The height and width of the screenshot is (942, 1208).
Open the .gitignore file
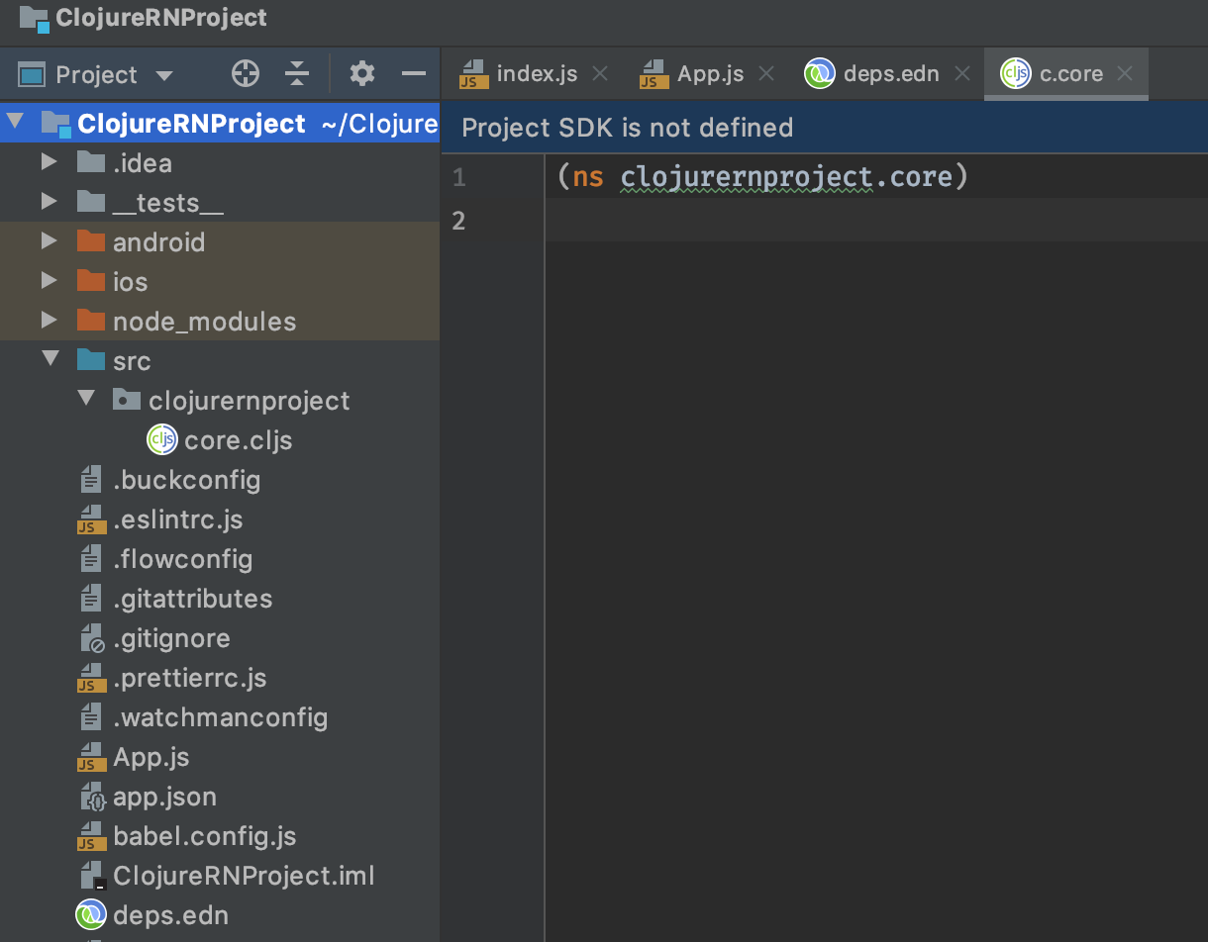point(171,638)
